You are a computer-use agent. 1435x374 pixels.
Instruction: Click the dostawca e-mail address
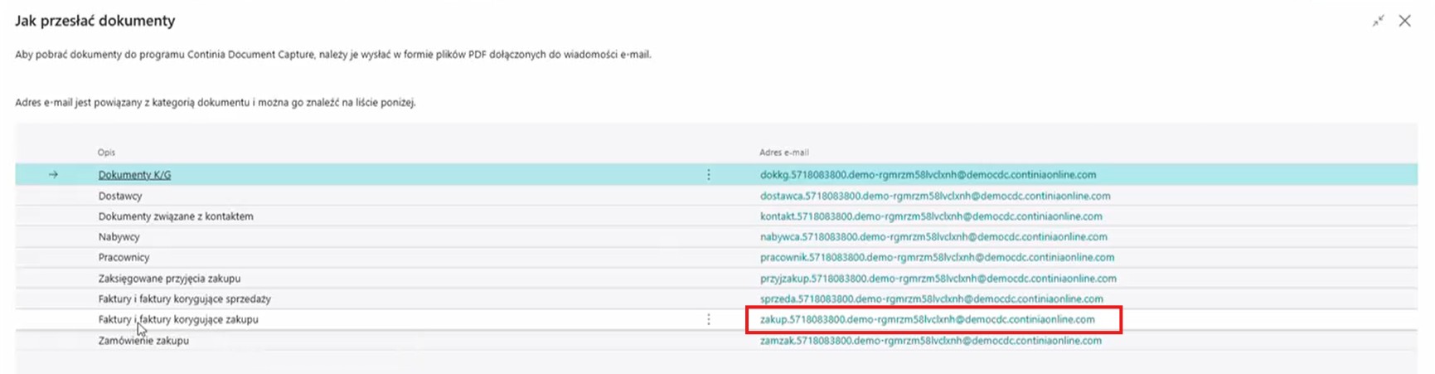(935, 196)
